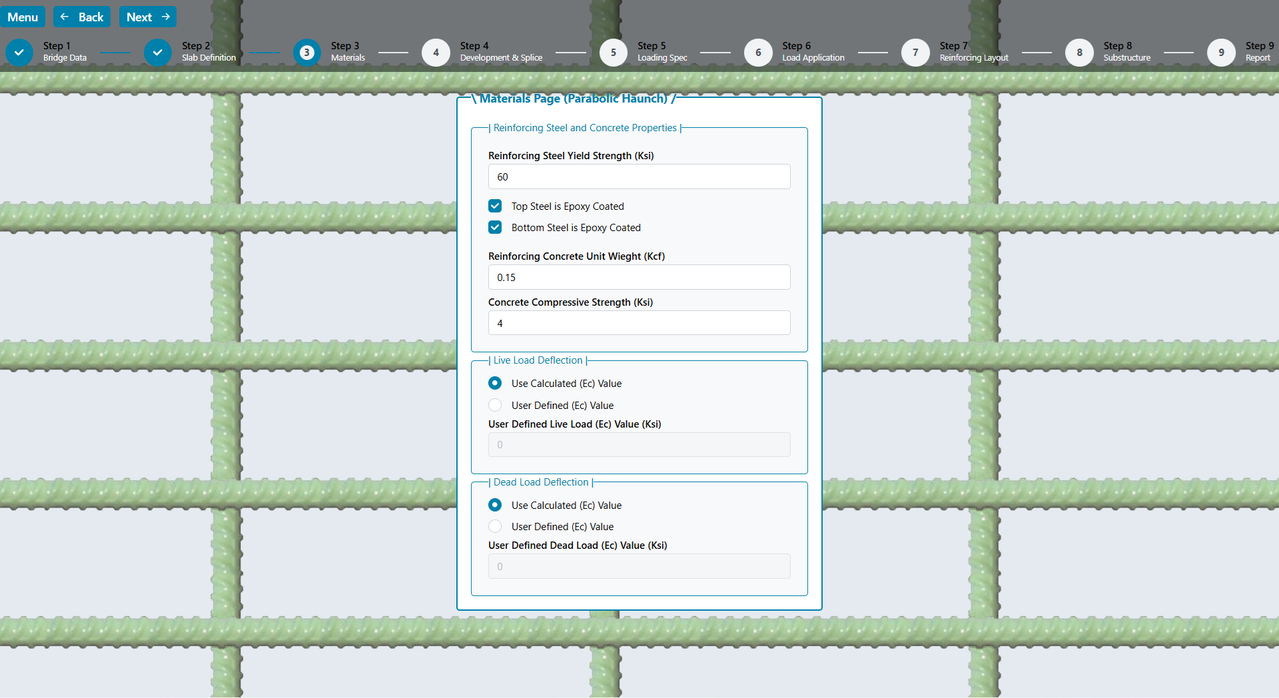This screenshot has width=1279, height=698.
Task: Select User Defined (Ec) Value for Live Load
Action: 495,406
